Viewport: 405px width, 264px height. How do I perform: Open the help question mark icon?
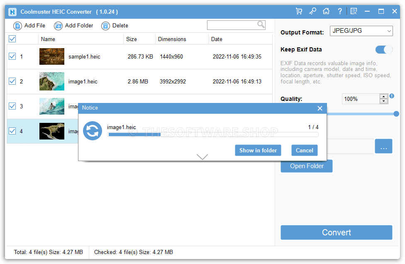click(340, 11)
